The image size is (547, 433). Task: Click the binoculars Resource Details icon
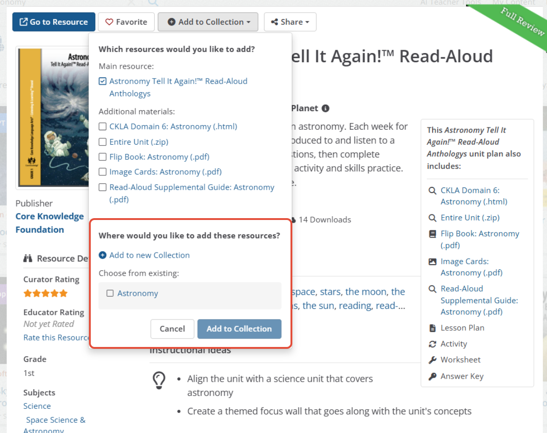[28, 258]
